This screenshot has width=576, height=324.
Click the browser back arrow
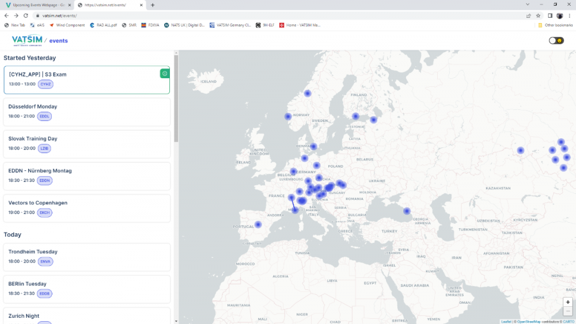pyautogui.click(x=6, y=16)
